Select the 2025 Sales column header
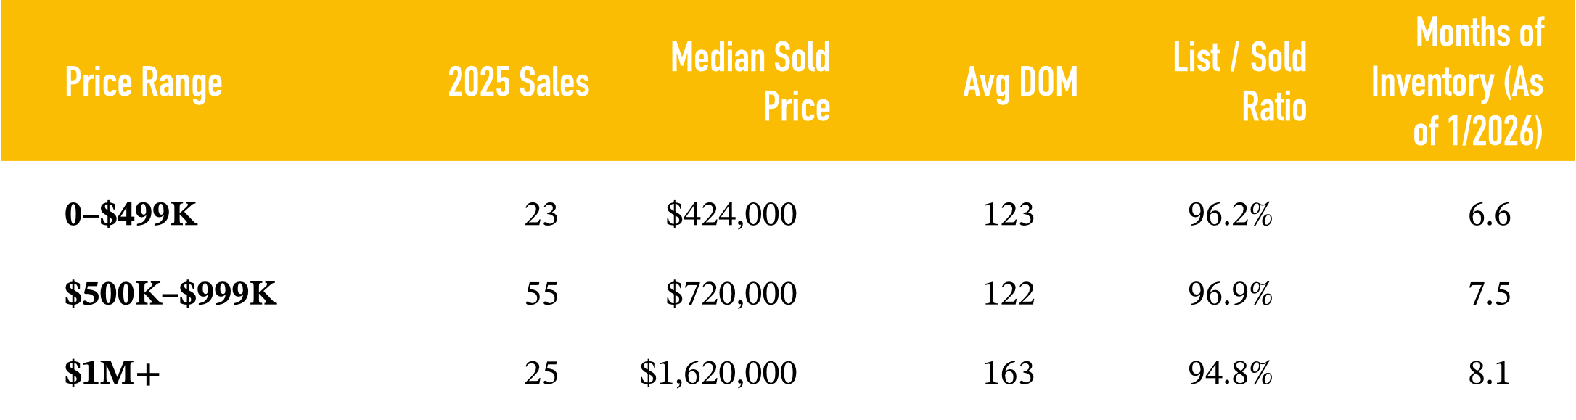 coord(518,83)
